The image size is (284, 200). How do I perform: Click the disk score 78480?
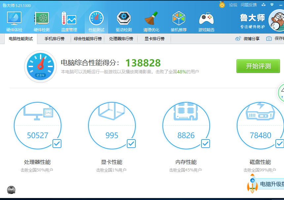(260, 136)
